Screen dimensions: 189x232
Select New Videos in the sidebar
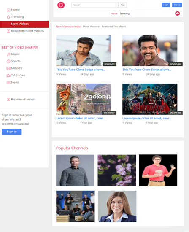(24, 24)
